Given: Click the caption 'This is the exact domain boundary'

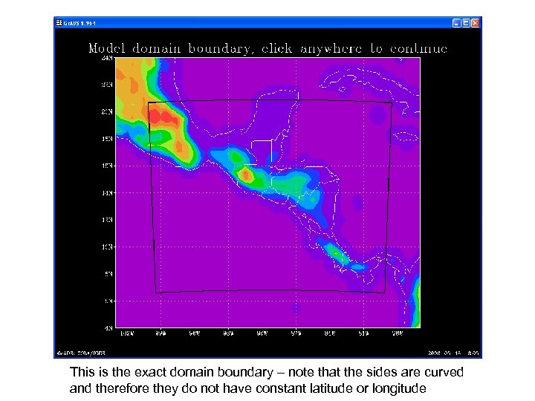Looking at the screenshot, I should pyautogui.click(x=172, y=372).
